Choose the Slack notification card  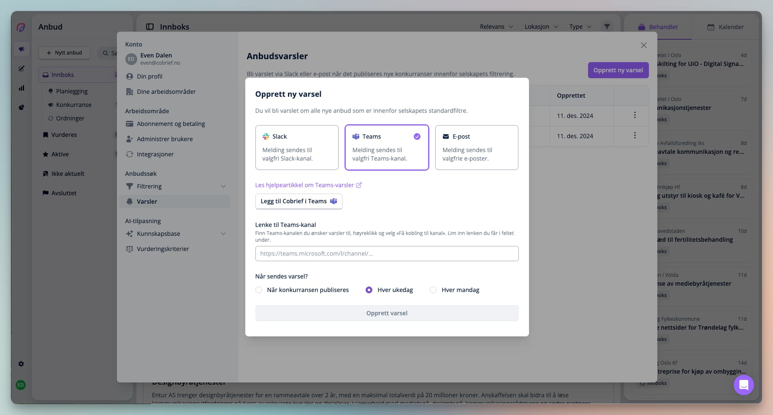pyautogui.click(x=297, y=147)
